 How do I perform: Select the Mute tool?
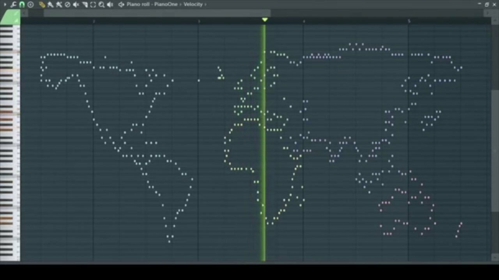tap(76, 4)
